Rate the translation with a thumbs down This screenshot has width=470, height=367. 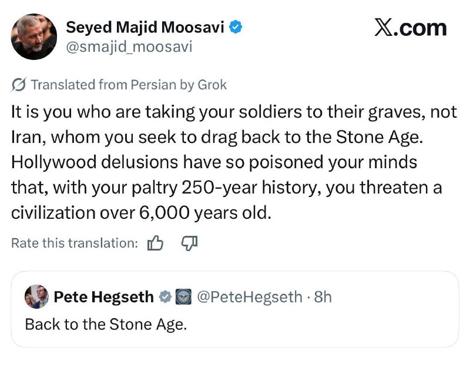click(189, 243)
